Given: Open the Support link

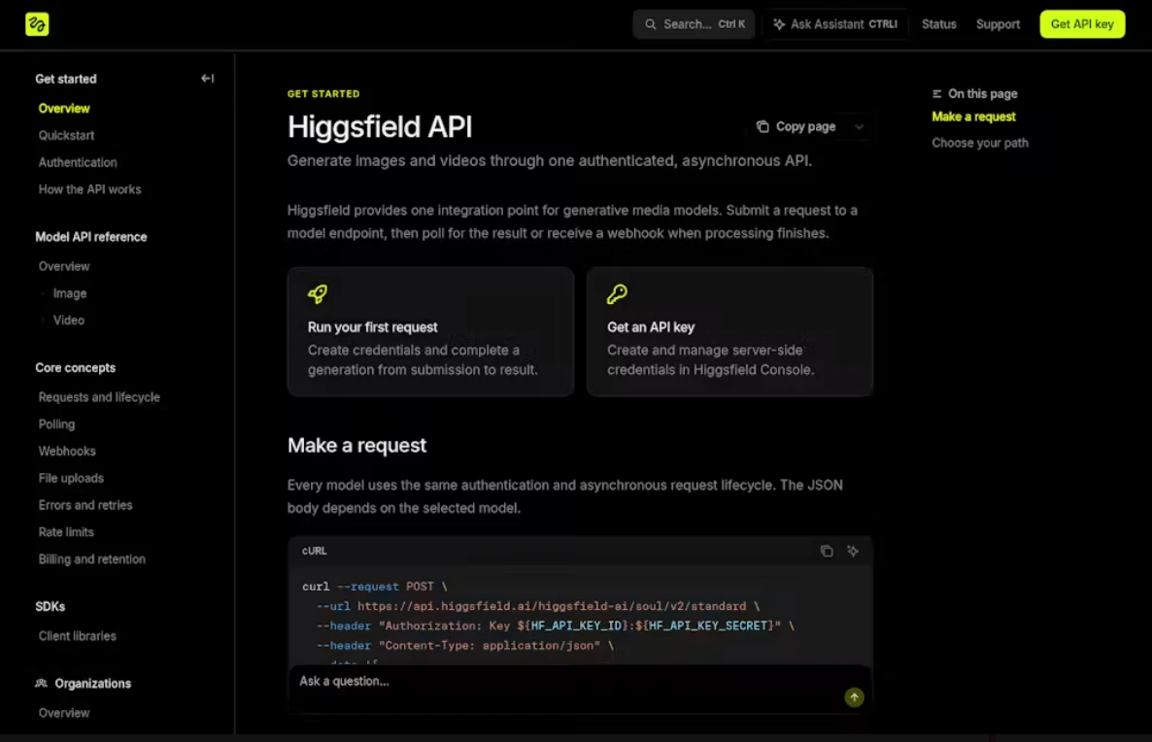Looking at the screenshot, I should coord(998,24).
